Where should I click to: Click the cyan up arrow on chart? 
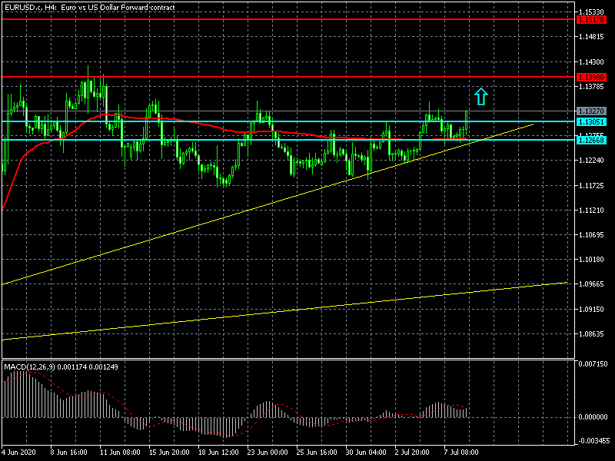click(x=480, y=96)
